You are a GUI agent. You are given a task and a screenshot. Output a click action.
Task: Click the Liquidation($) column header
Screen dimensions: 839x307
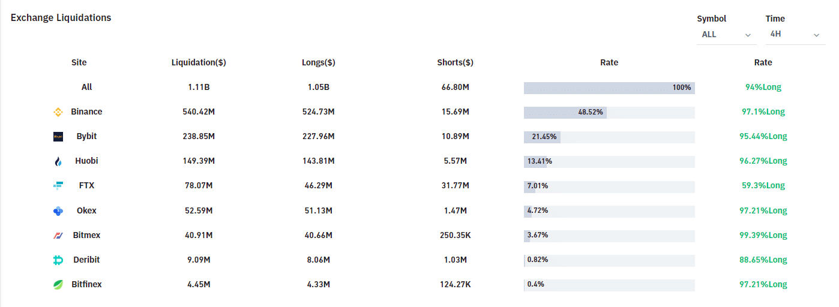(x=199, y=62)
